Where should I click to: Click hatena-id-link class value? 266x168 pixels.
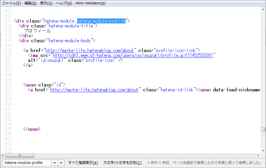pyautogui.click(x=177, y=90)
